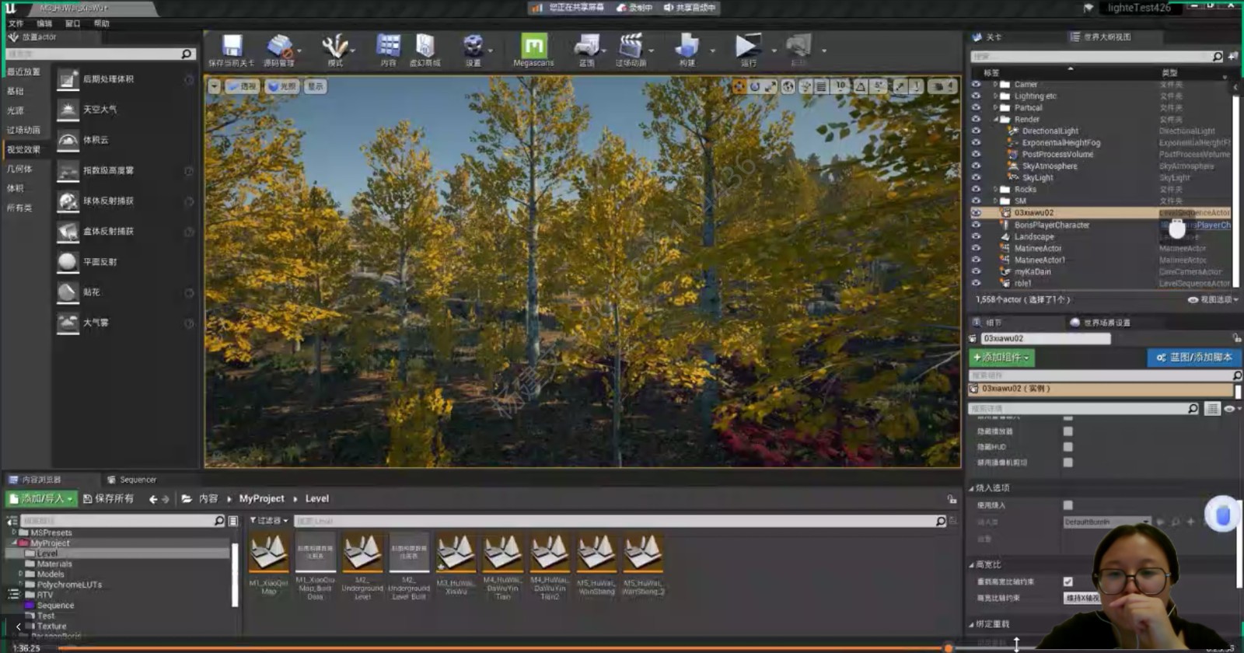Open the Settings gear toolbar icon
Screen dimensions: 1244x653
tap(473, 47)
